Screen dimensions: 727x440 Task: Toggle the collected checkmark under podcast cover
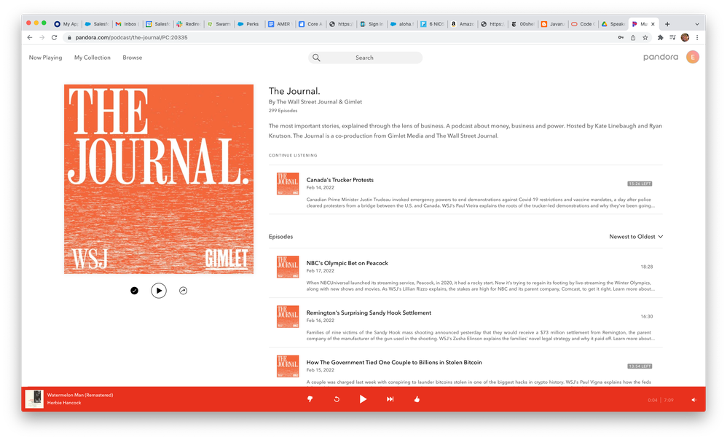[134, 291]
